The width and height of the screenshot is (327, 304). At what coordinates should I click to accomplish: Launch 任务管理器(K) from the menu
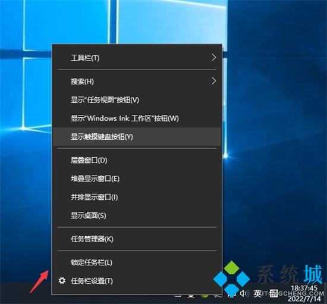pos(137,239)
